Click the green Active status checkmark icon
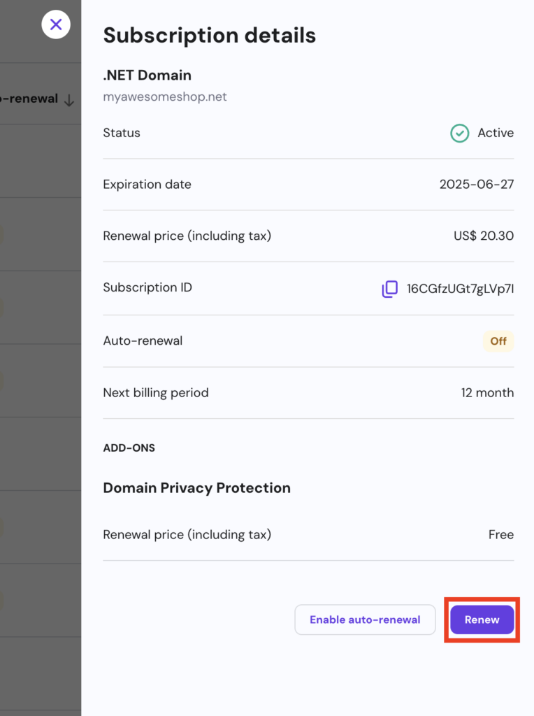The width and height of the screenshot is (534, 716). pos(459,133)
